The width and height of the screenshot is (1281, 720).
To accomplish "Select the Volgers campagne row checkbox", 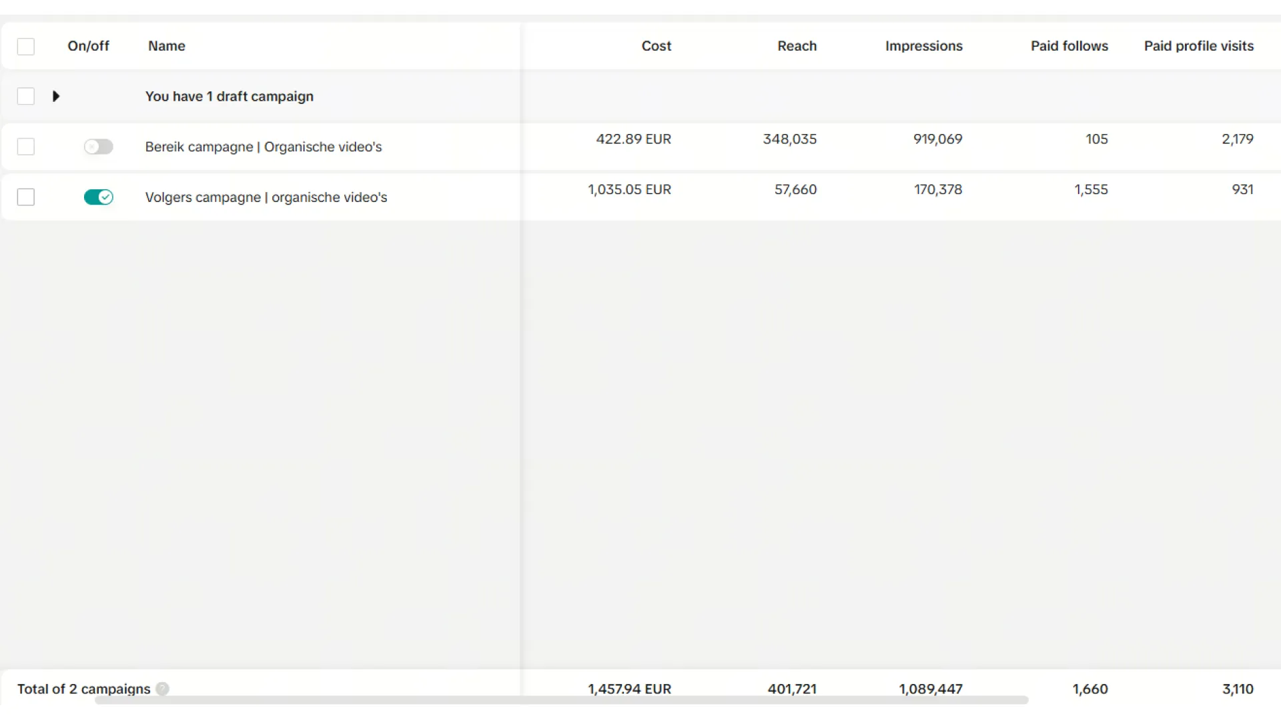I will coord(26,197).
